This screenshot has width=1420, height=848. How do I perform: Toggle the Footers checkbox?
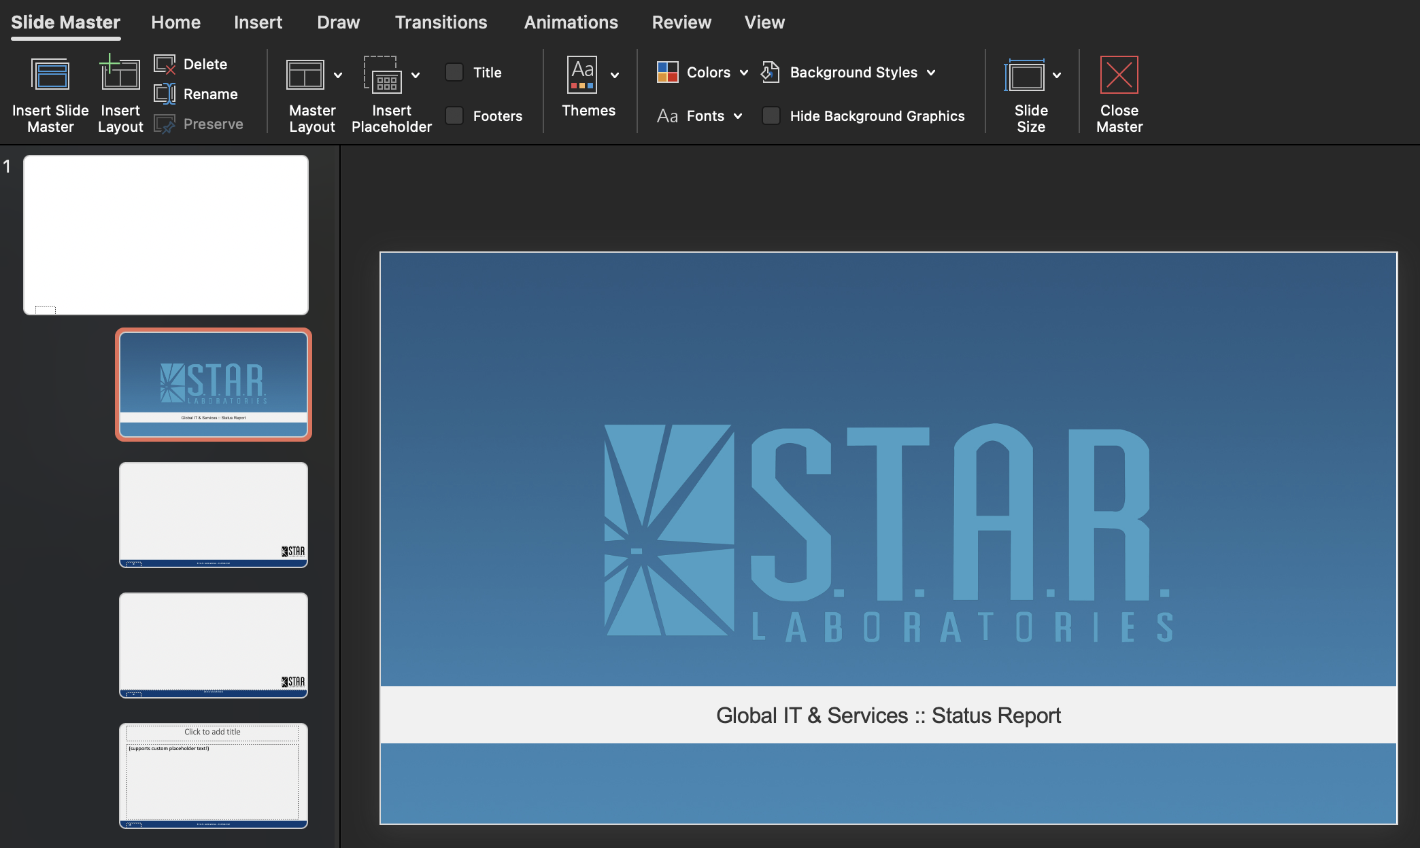pyautogui.click(x=454, y=116)
